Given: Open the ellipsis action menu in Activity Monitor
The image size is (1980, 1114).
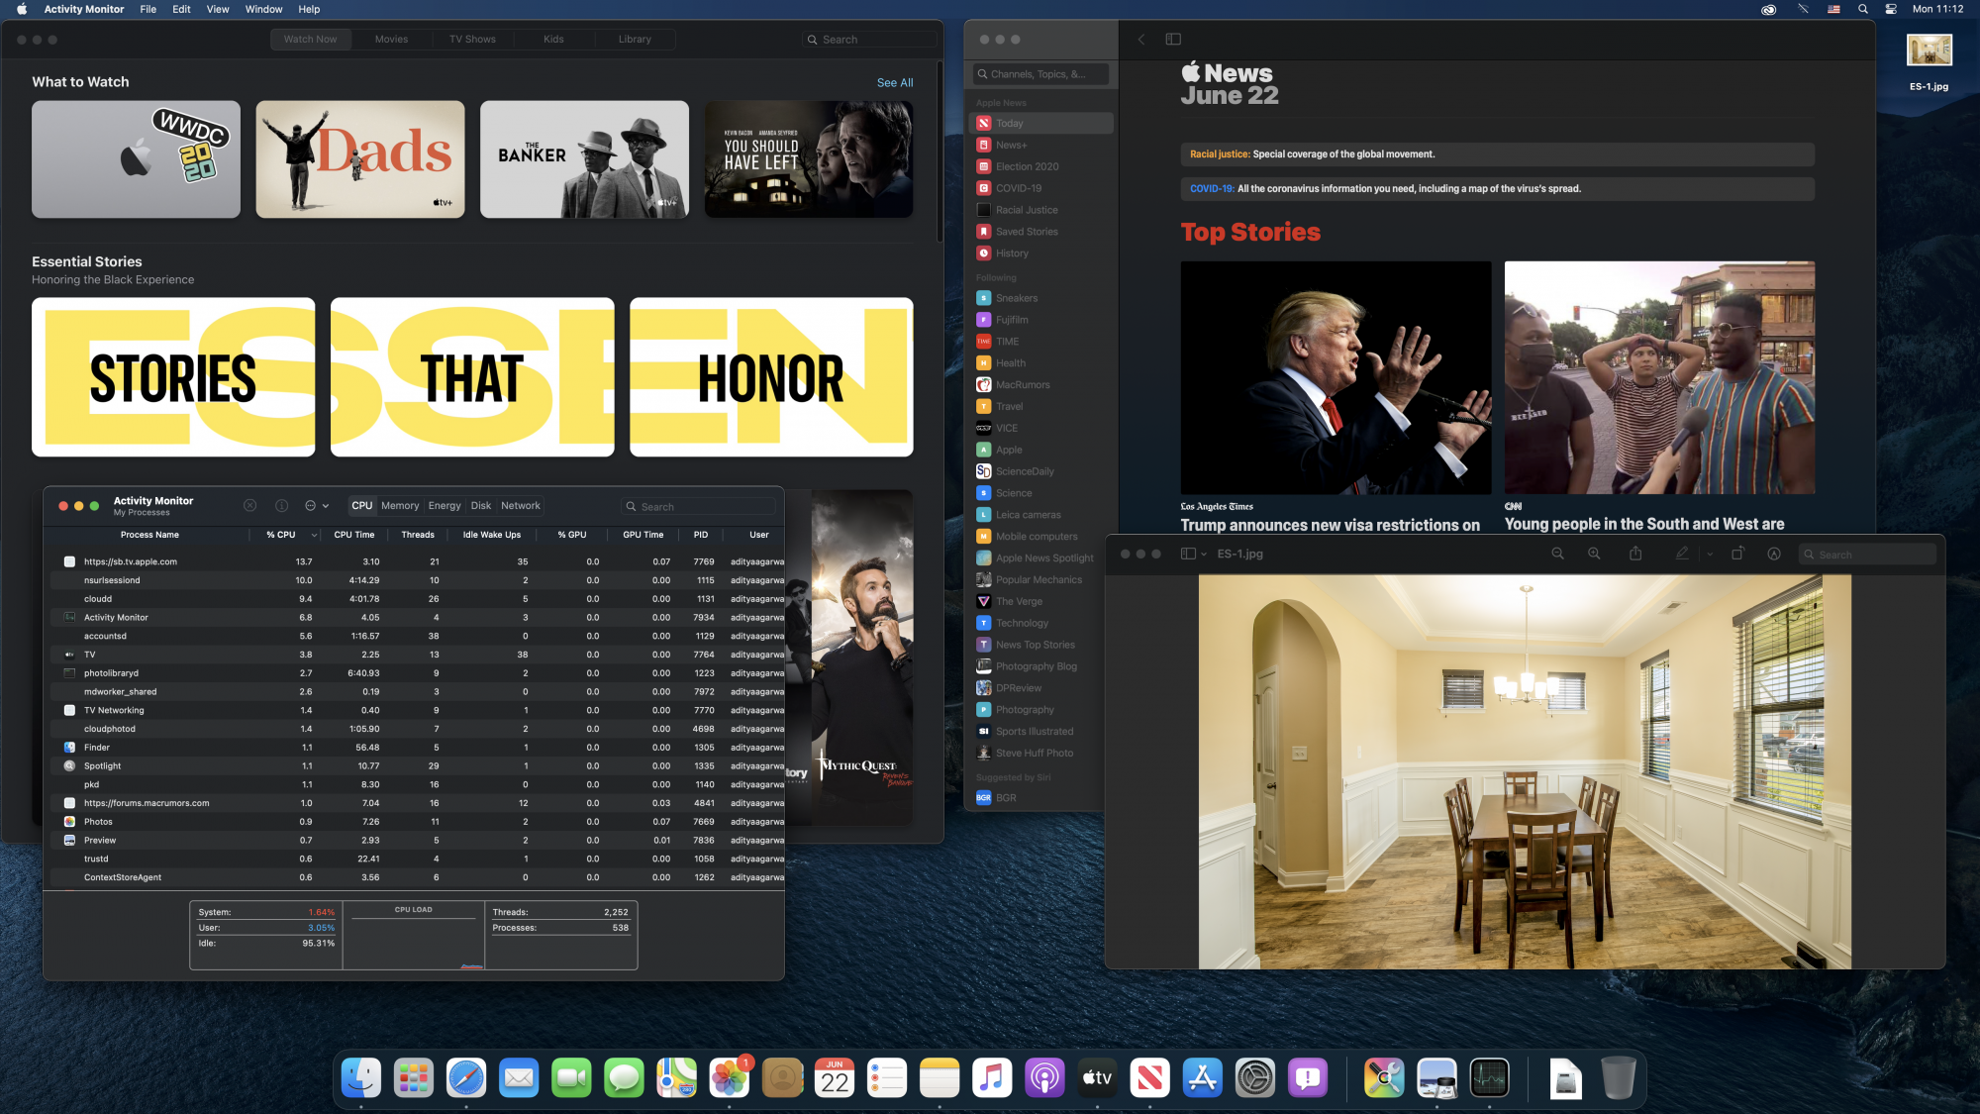Looking at the screenshot, I should pyautogui.click(x=317, y=506).
